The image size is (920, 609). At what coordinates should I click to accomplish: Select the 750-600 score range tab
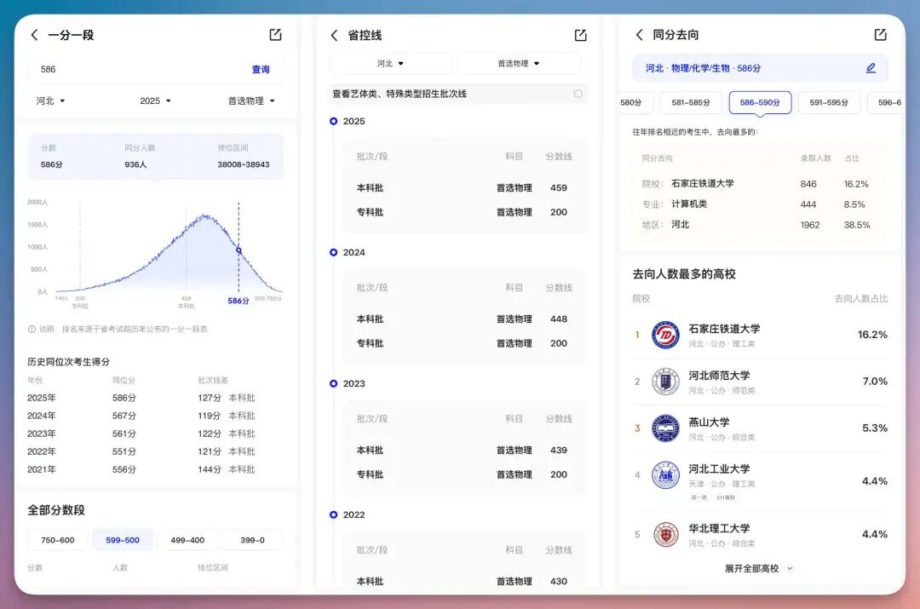(58, 540)
